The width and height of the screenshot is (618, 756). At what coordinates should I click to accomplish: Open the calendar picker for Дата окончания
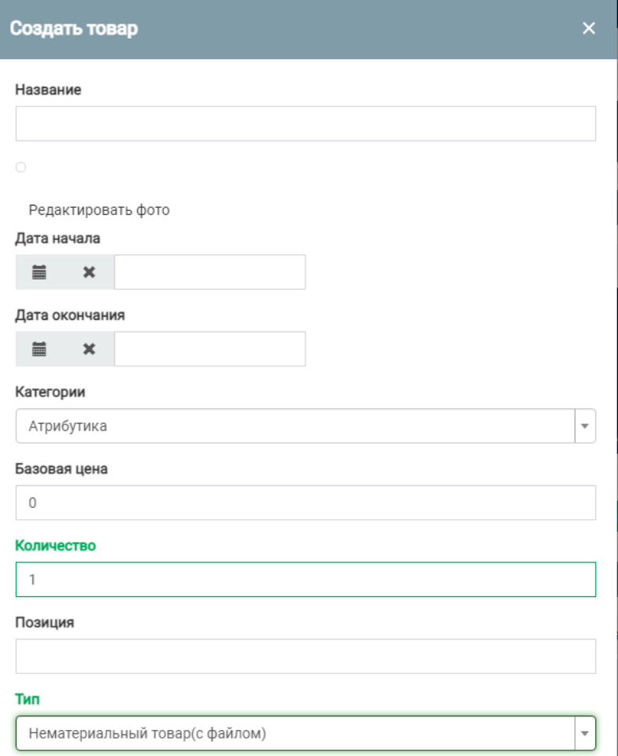(39, 349)
